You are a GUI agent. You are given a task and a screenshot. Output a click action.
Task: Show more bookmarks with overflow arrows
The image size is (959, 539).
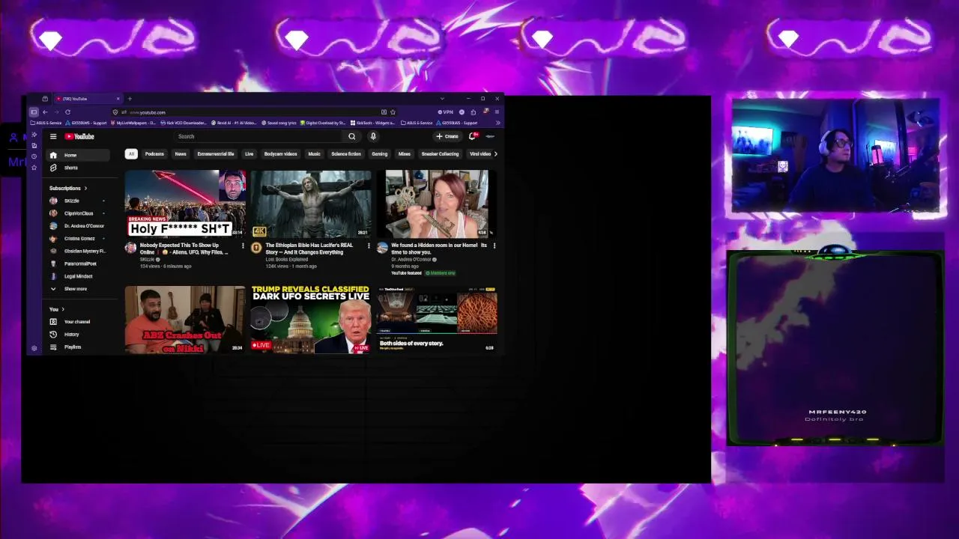(497, 123)
